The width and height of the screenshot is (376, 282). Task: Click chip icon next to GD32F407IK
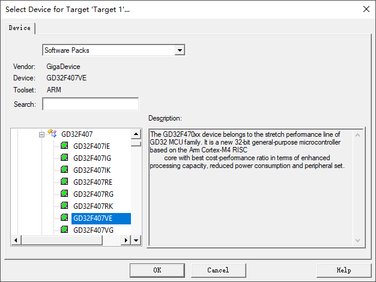(64, 169)
